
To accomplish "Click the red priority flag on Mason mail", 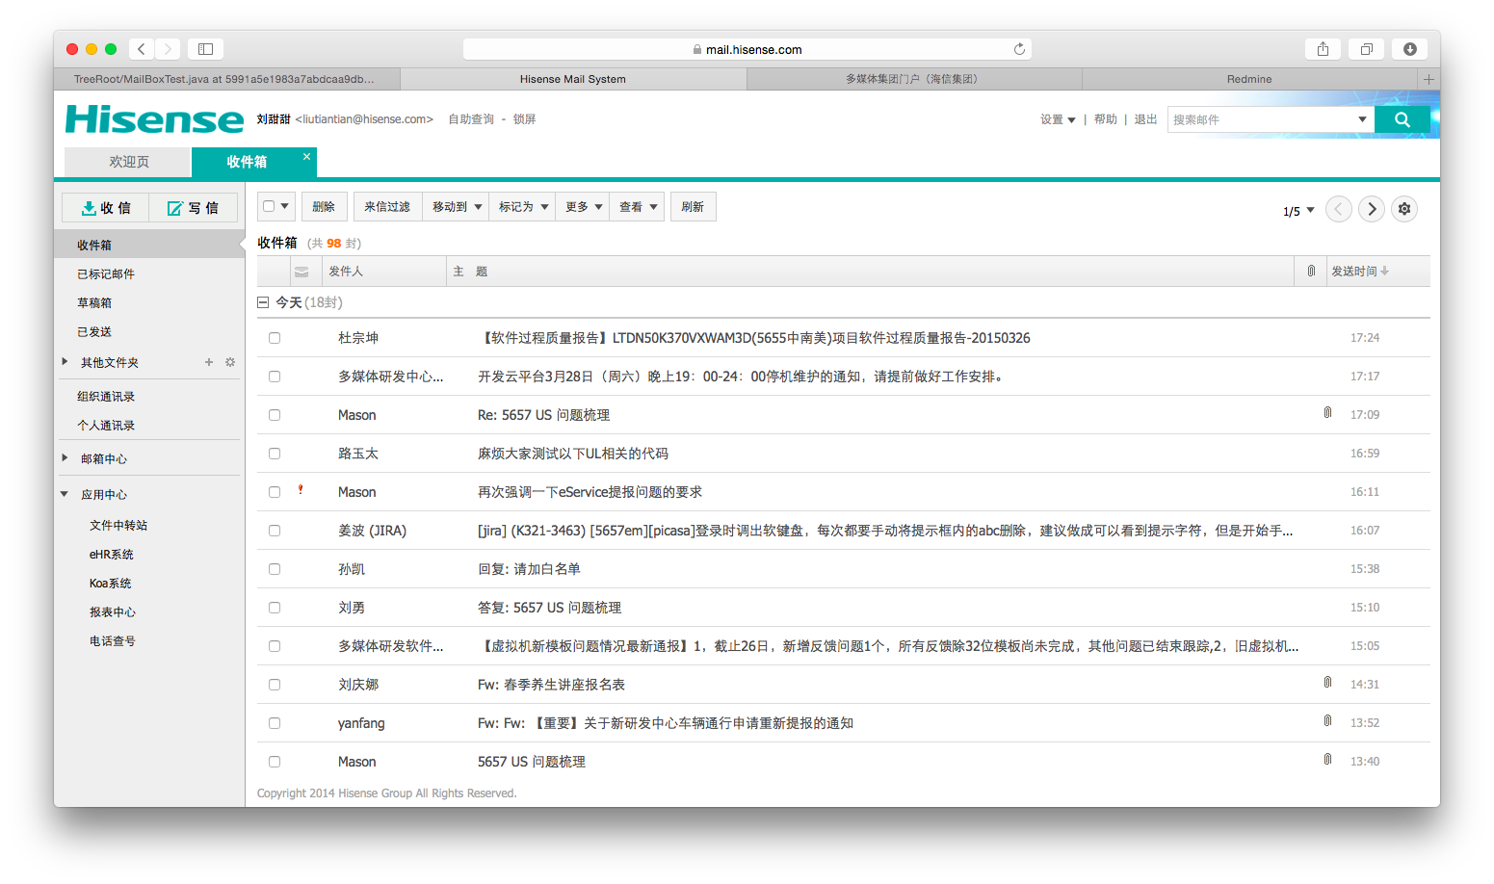I will (301, 490).
